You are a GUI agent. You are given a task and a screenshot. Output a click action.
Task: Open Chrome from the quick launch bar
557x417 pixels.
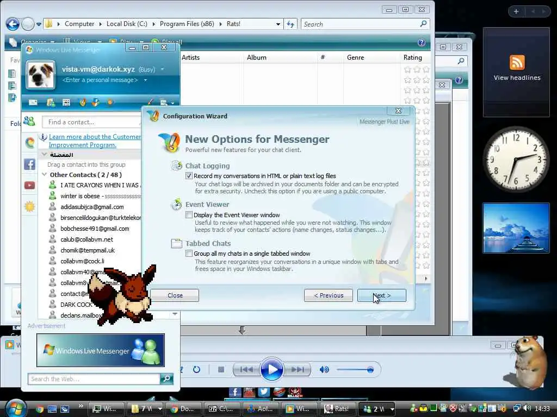pos(39,409)
